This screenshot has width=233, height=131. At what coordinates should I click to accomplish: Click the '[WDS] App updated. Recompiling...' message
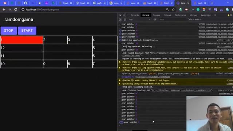coord(140,40)
